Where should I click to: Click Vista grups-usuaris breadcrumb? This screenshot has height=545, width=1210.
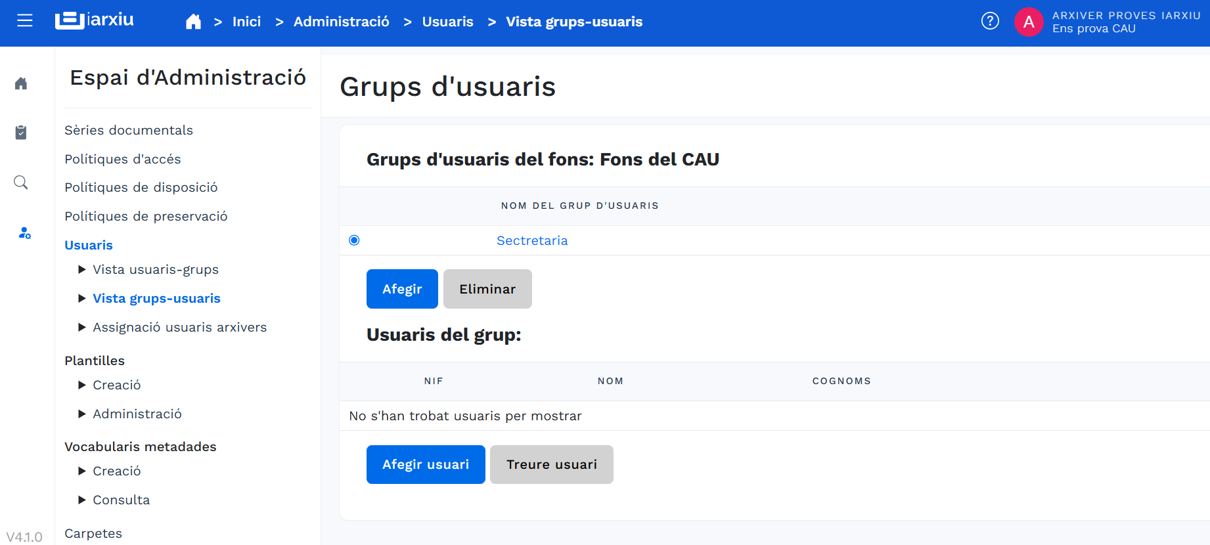(x=574, y=22)
